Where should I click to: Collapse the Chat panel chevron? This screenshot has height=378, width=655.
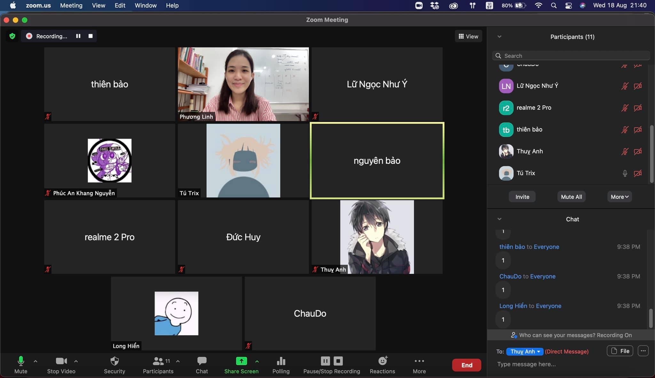tap(500, 219)
